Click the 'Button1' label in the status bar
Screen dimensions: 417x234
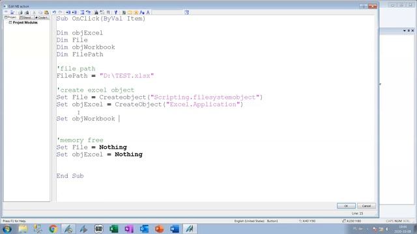click(272, 221)
